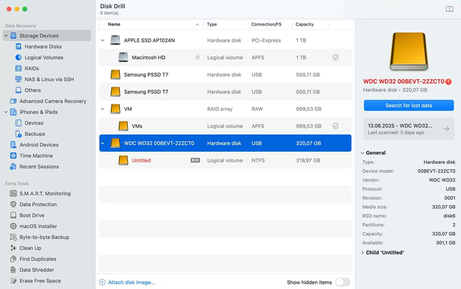Image resolution: width=461 pixels, height=289 pixels.
Task: Open Logical Volumes sidebar item
Action: point(44,57)
